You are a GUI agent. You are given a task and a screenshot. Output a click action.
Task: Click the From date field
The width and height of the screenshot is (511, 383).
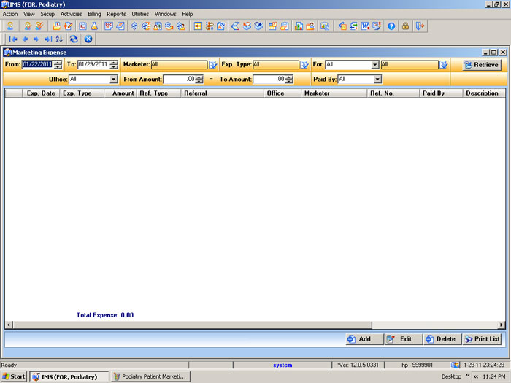38,64
